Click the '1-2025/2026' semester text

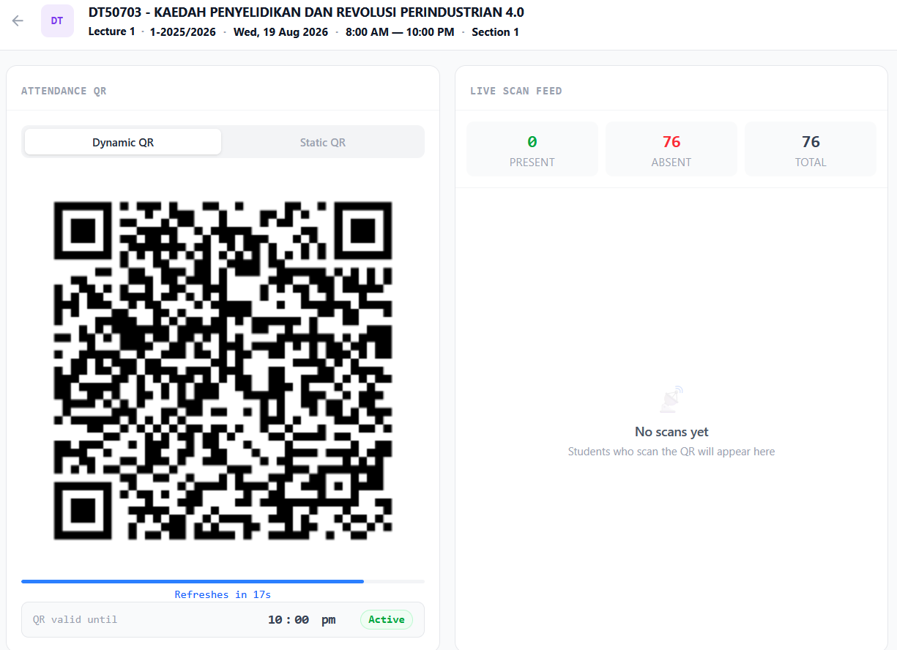(x=183, y=32)
